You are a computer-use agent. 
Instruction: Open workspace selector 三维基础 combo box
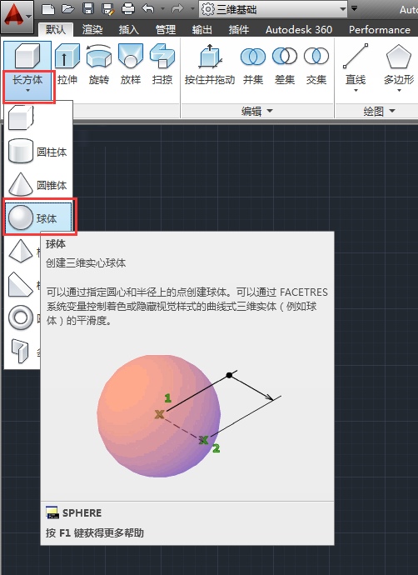click(x=273, y=9)
